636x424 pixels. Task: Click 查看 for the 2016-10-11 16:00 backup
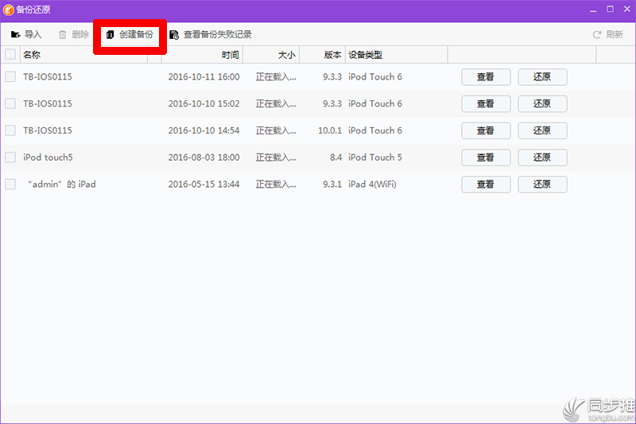coord(486,76)
